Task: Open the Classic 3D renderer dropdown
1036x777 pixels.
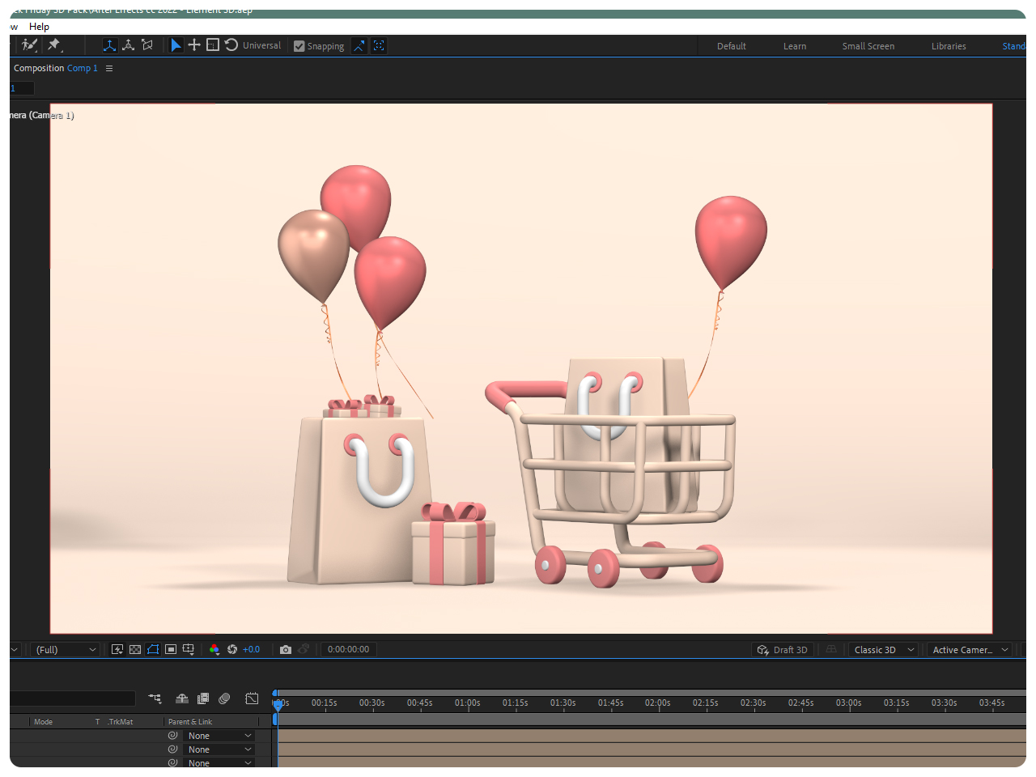Action: (883, 650)
